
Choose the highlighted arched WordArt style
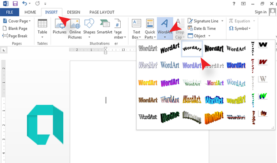coord(192,48)
